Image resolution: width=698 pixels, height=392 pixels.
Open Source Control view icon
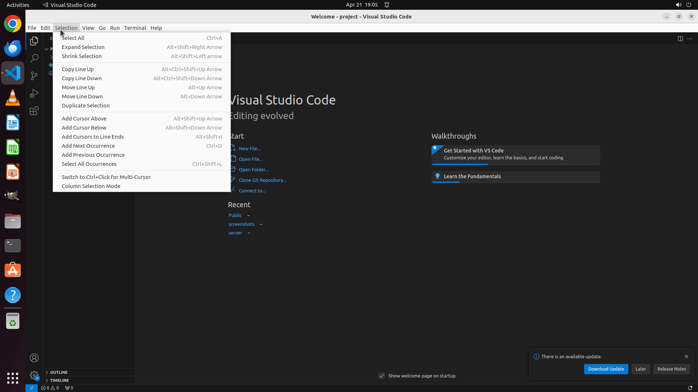tap(34, 75)
